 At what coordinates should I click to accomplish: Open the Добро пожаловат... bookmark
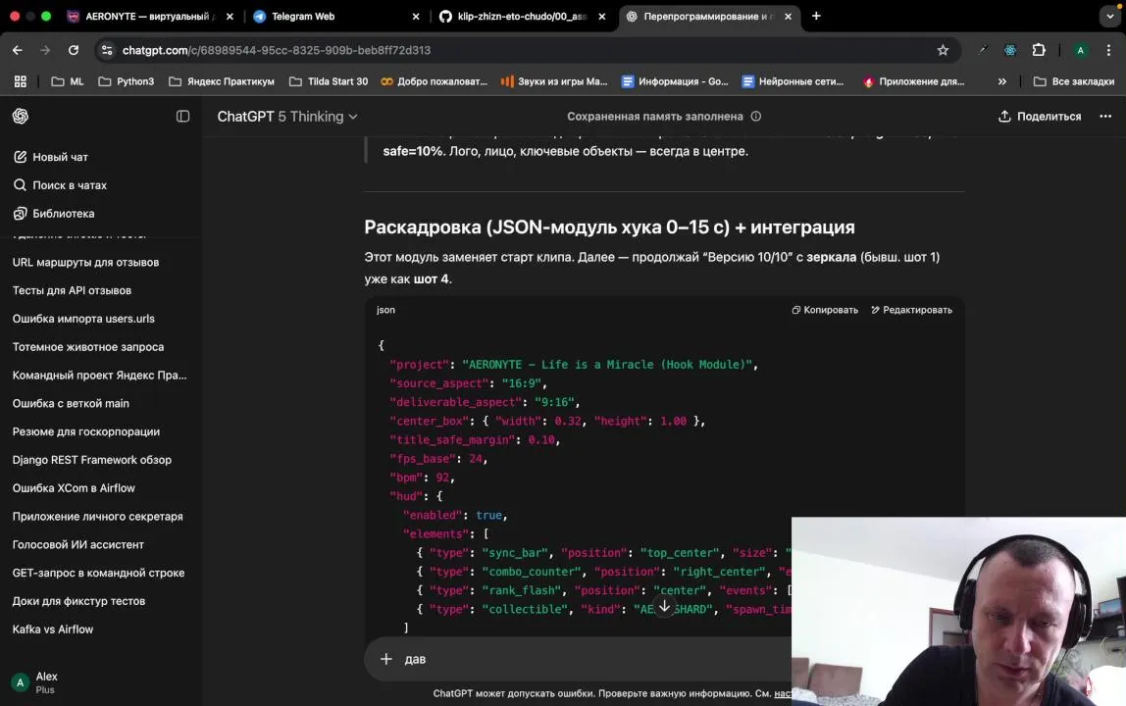(x=434, y=81)
